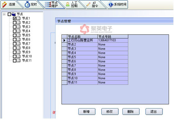Viewport: 174px width, 121px height.
Task: Click the 修改 button
Action: [x=110, y=112]
